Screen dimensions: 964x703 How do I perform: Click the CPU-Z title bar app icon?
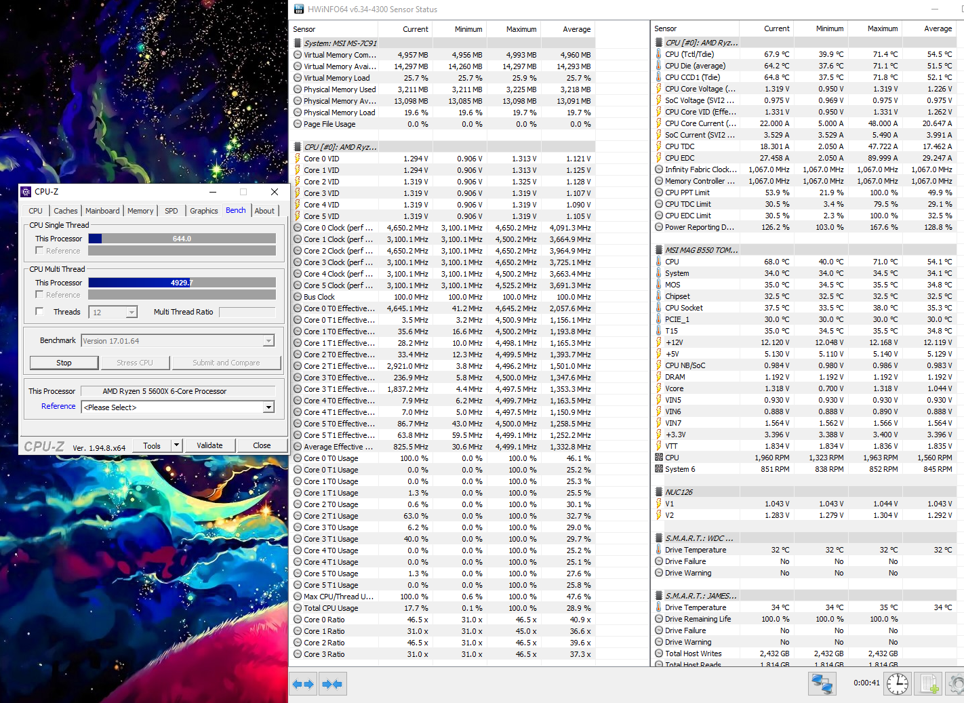pyautogui.click(x=26, y=192)
